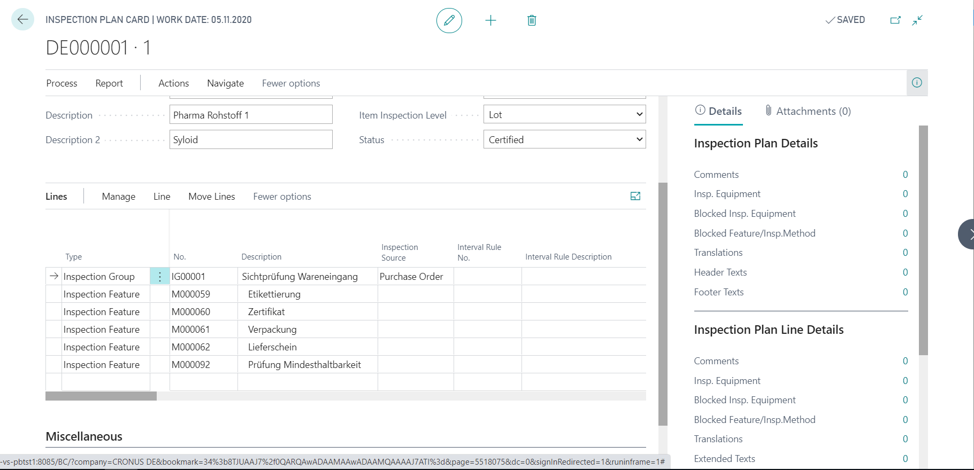Open the Actions menu

174,83
